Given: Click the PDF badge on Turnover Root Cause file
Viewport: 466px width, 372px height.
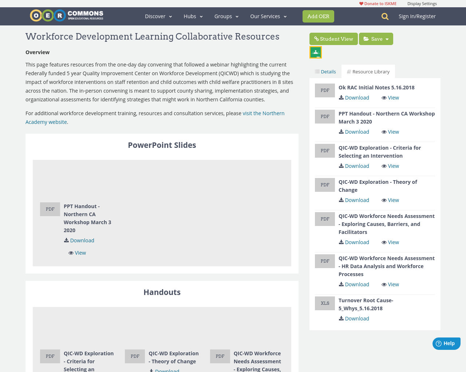Looking at the screenshot, I should click(x=325, y=303).
